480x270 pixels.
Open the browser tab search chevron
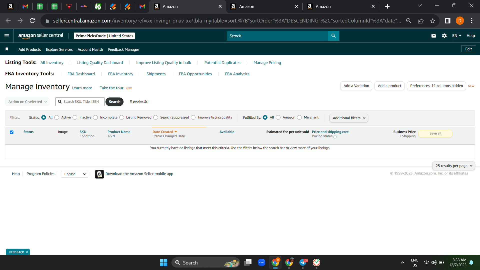420,5
